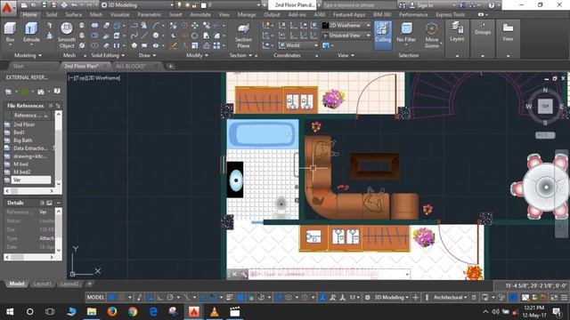
Task: Click the command line input field
Action: point(327,275)
